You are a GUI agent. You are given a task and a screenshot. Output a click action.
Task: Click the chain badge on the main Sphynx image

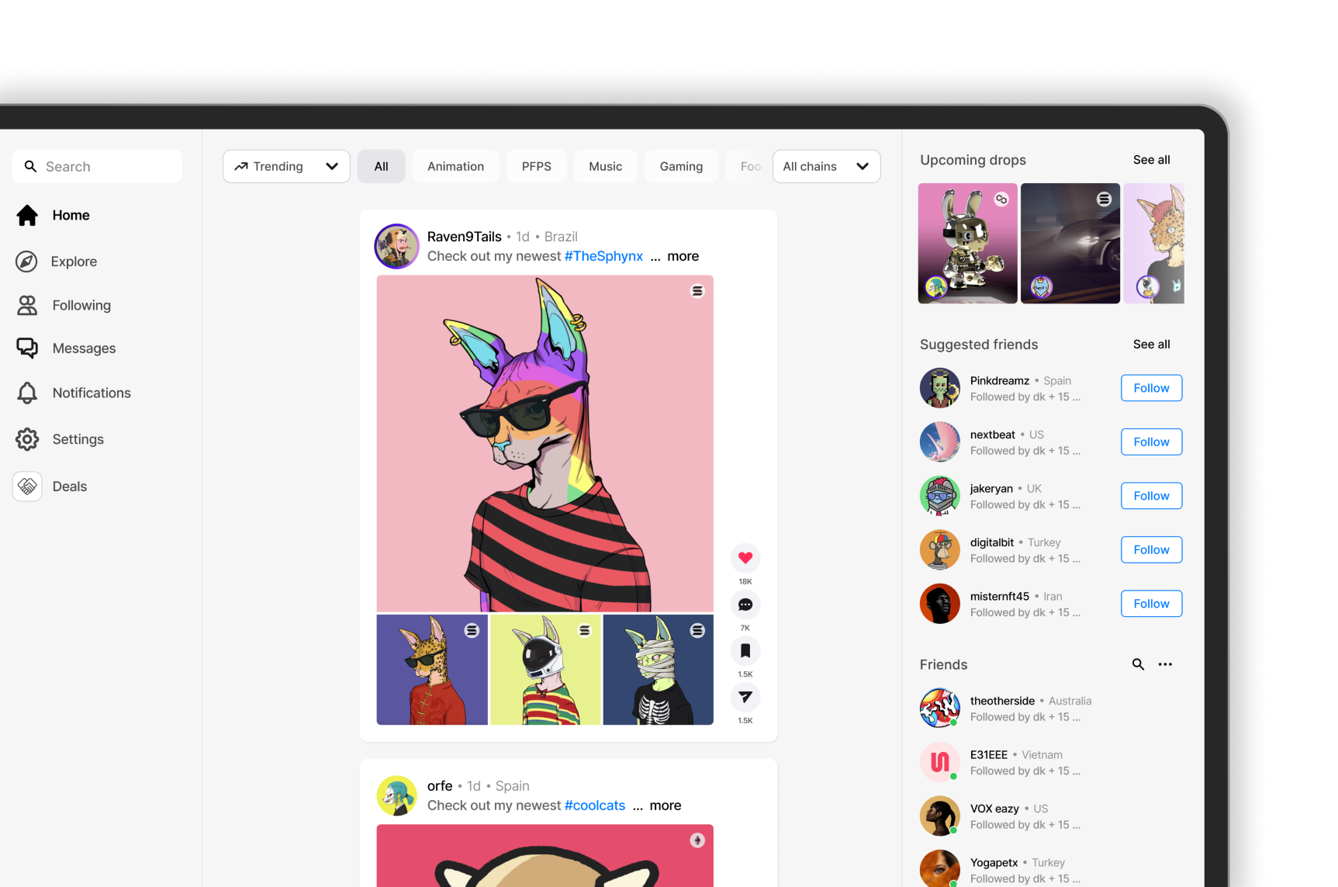pyautogui.click(x=697, y=291)
